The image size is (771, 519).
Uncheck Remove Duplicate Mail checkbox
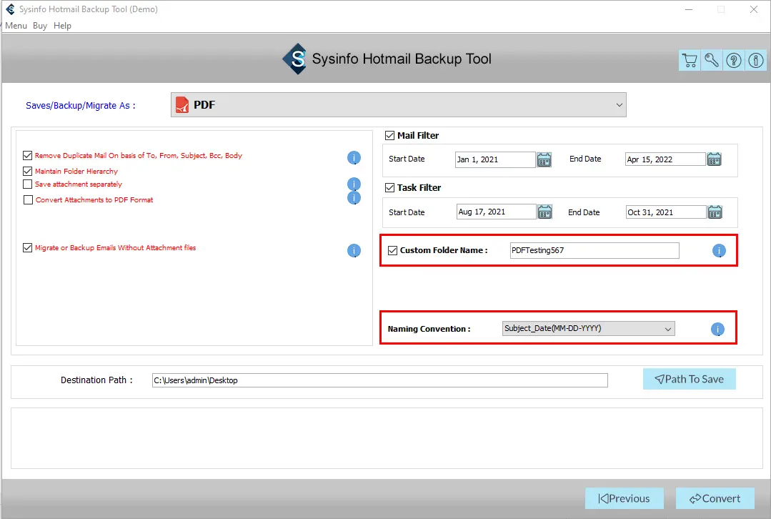pyautogui.click(x=28, y=155)
